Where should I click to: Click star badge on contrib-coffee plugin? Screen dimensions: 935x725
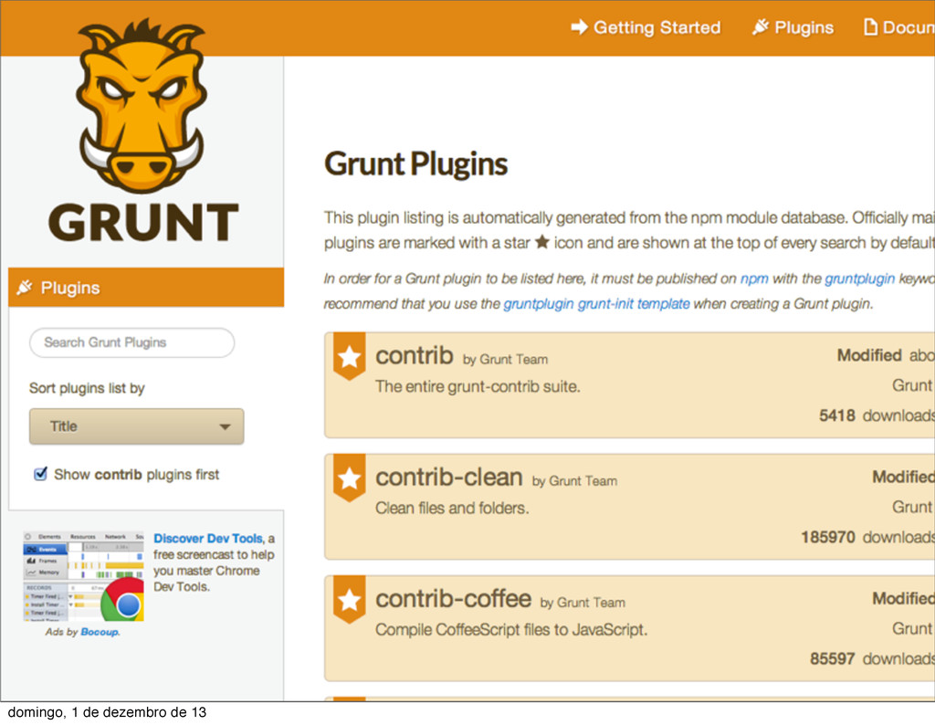point(350,601)
